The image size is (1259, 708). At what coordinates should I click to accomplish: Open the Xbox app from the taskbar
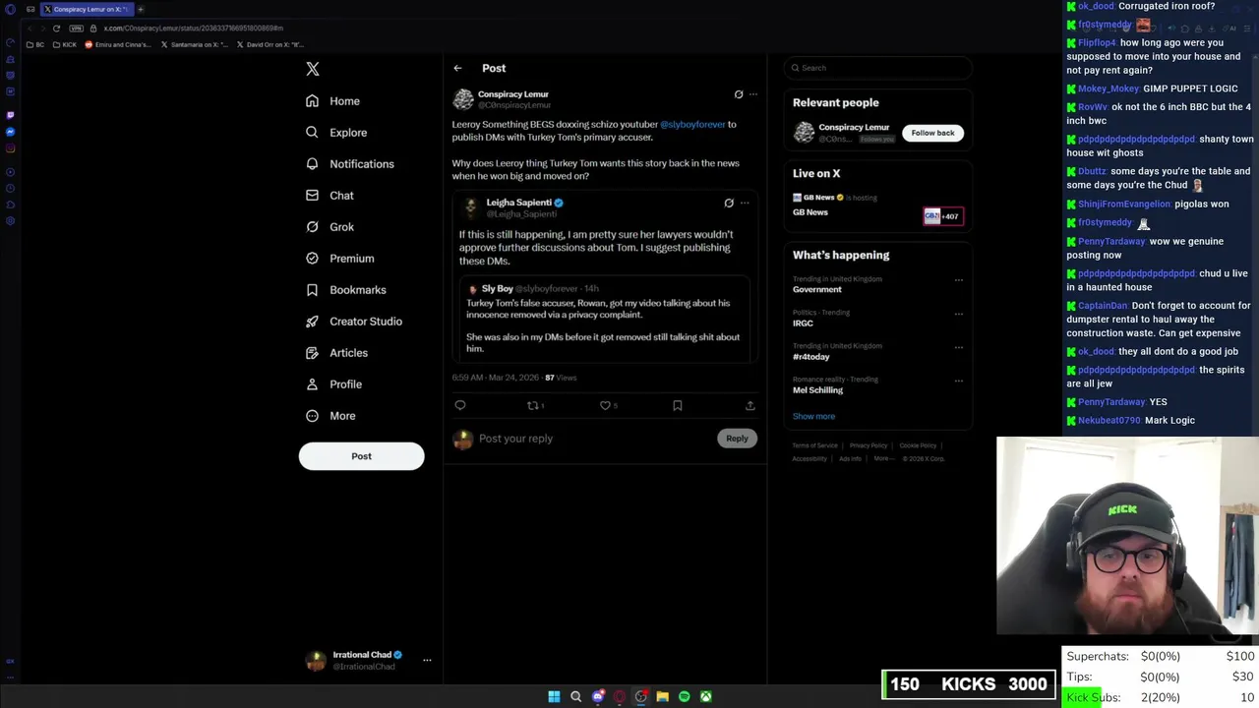(x=705, y=696)
